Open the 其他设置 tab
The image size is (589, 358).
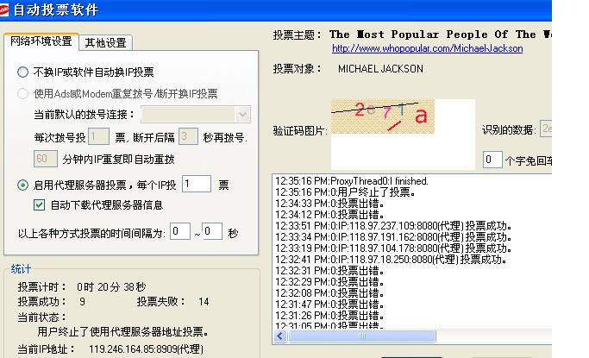coord(104,42)
